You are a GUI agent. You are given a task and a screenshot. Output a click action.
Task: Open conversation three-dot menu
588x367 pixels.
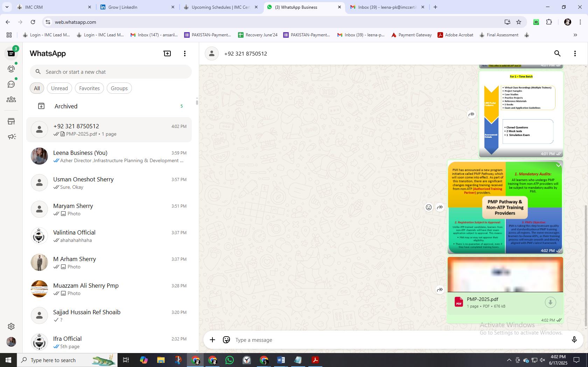[575, 53]
